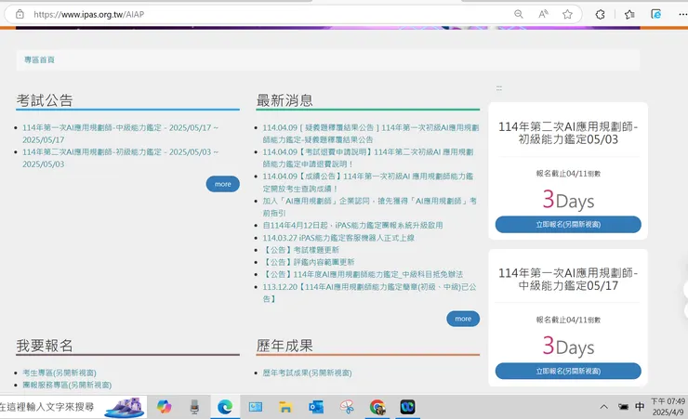
Task: Open the taskbar clock and date
Action: pos(668,407)
